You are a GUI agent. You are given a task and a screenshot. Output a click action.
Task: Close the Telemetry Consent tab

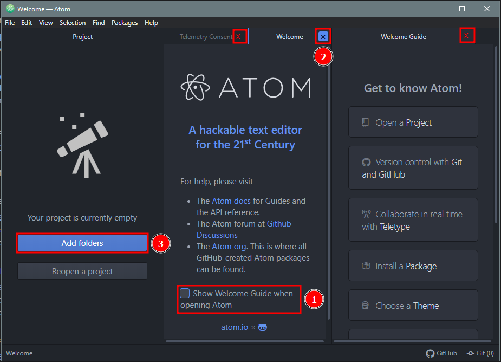point(238,37)
